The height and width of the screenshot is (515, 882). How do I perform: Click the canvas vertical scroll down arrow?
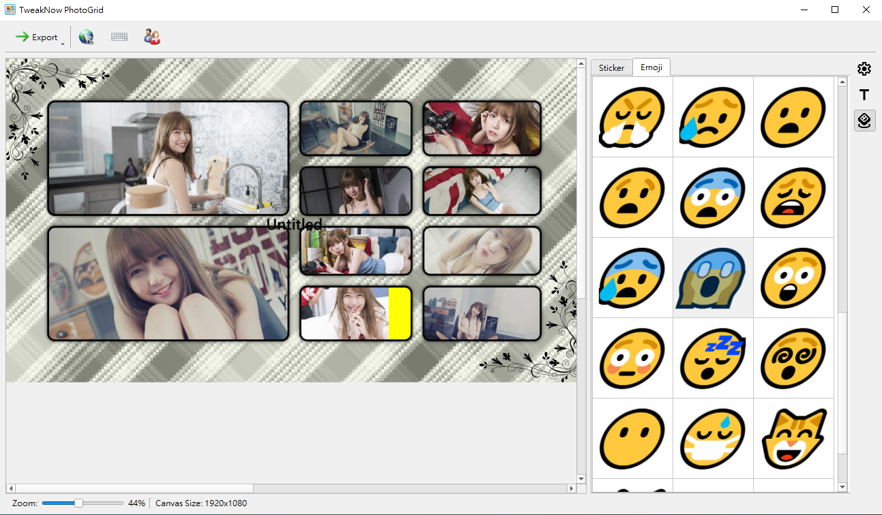[x=581, y=478]
